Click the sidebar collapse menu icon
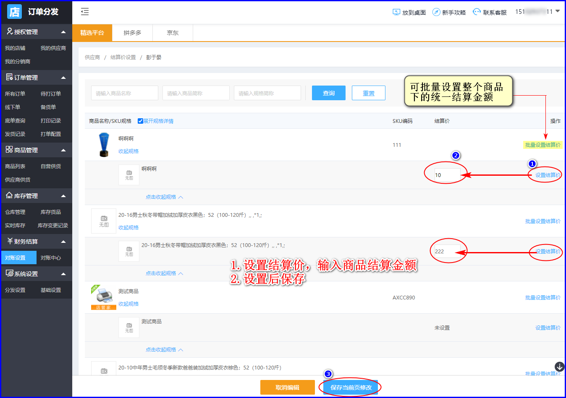The image size is (566, 398). tap(85, 12)
